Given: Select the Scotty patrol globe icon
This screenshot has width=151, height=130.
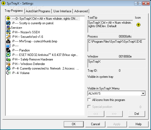Looking at the screenshot, I should [8, 23].
